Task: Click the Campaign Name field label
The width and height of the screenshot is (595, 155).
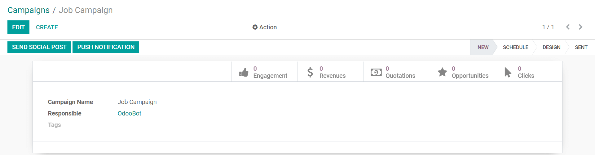Action: pyautogui.click(x=70, y=102)
